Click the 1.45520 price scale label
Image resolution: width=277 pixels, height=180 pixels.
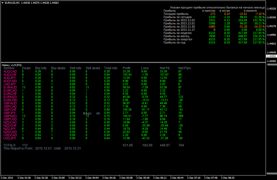click(272, 9)
